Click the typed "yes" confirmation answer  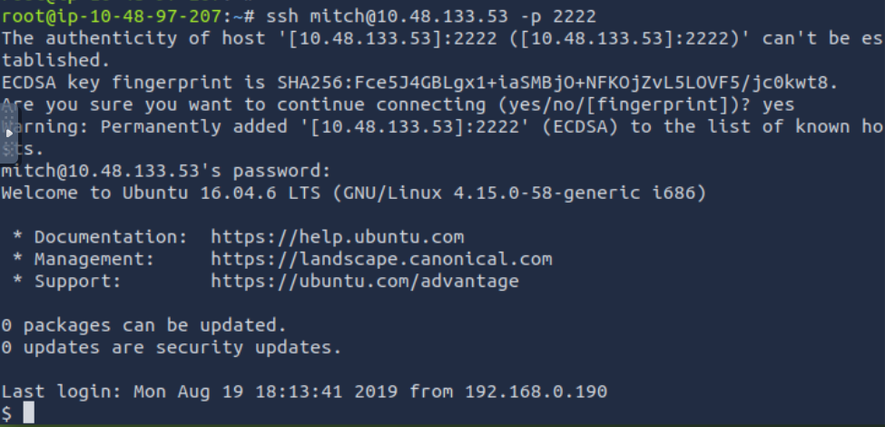778,105
